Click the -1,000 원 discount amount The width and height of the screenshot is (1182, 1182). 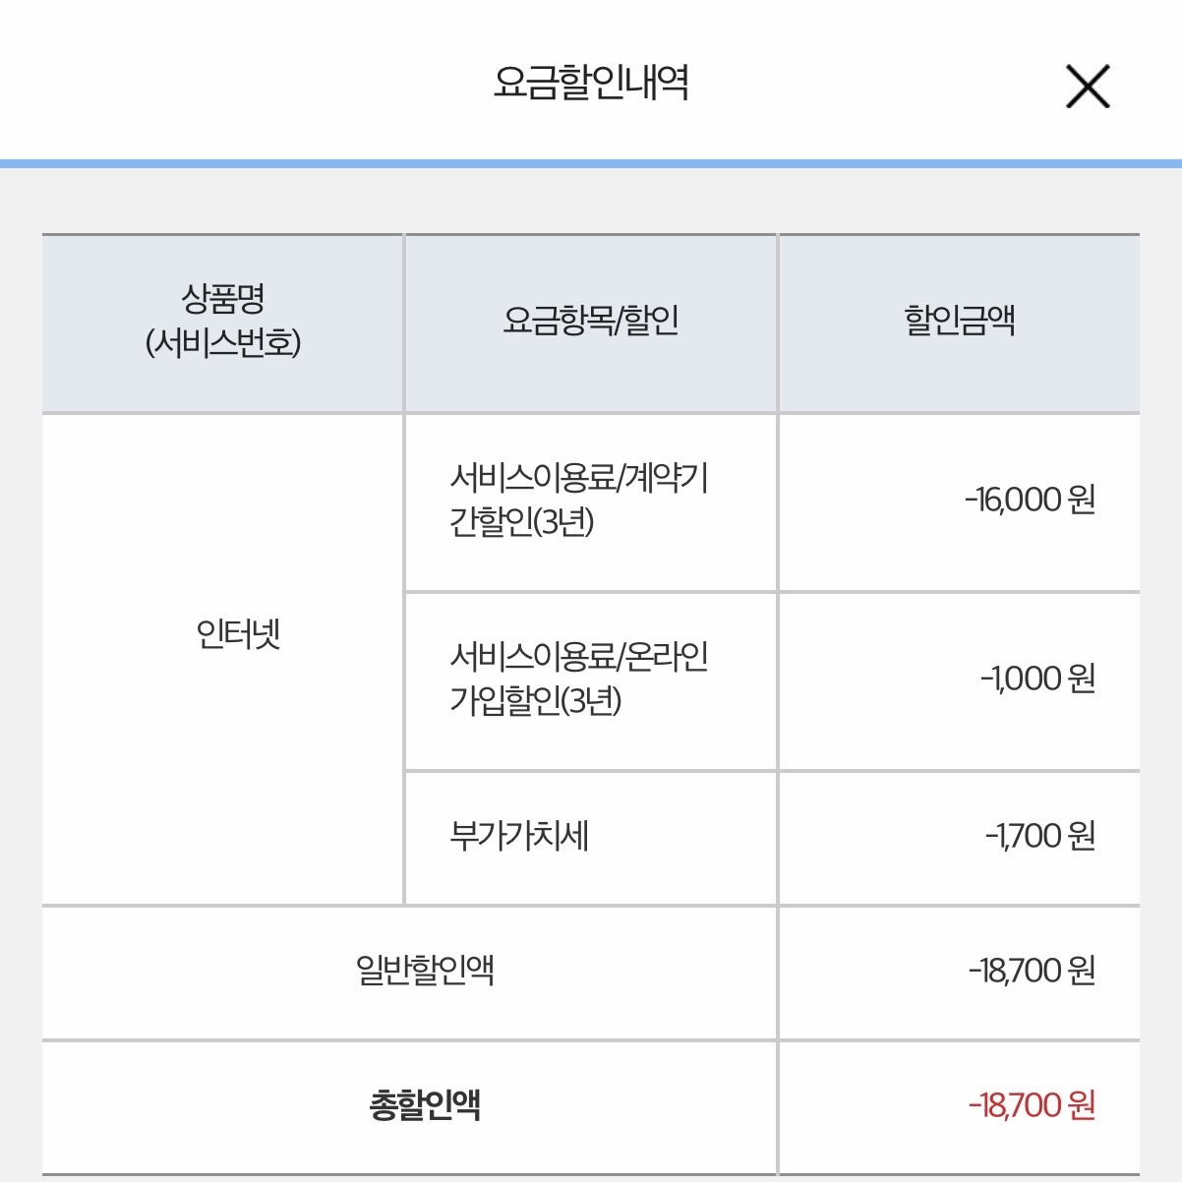1037,679
